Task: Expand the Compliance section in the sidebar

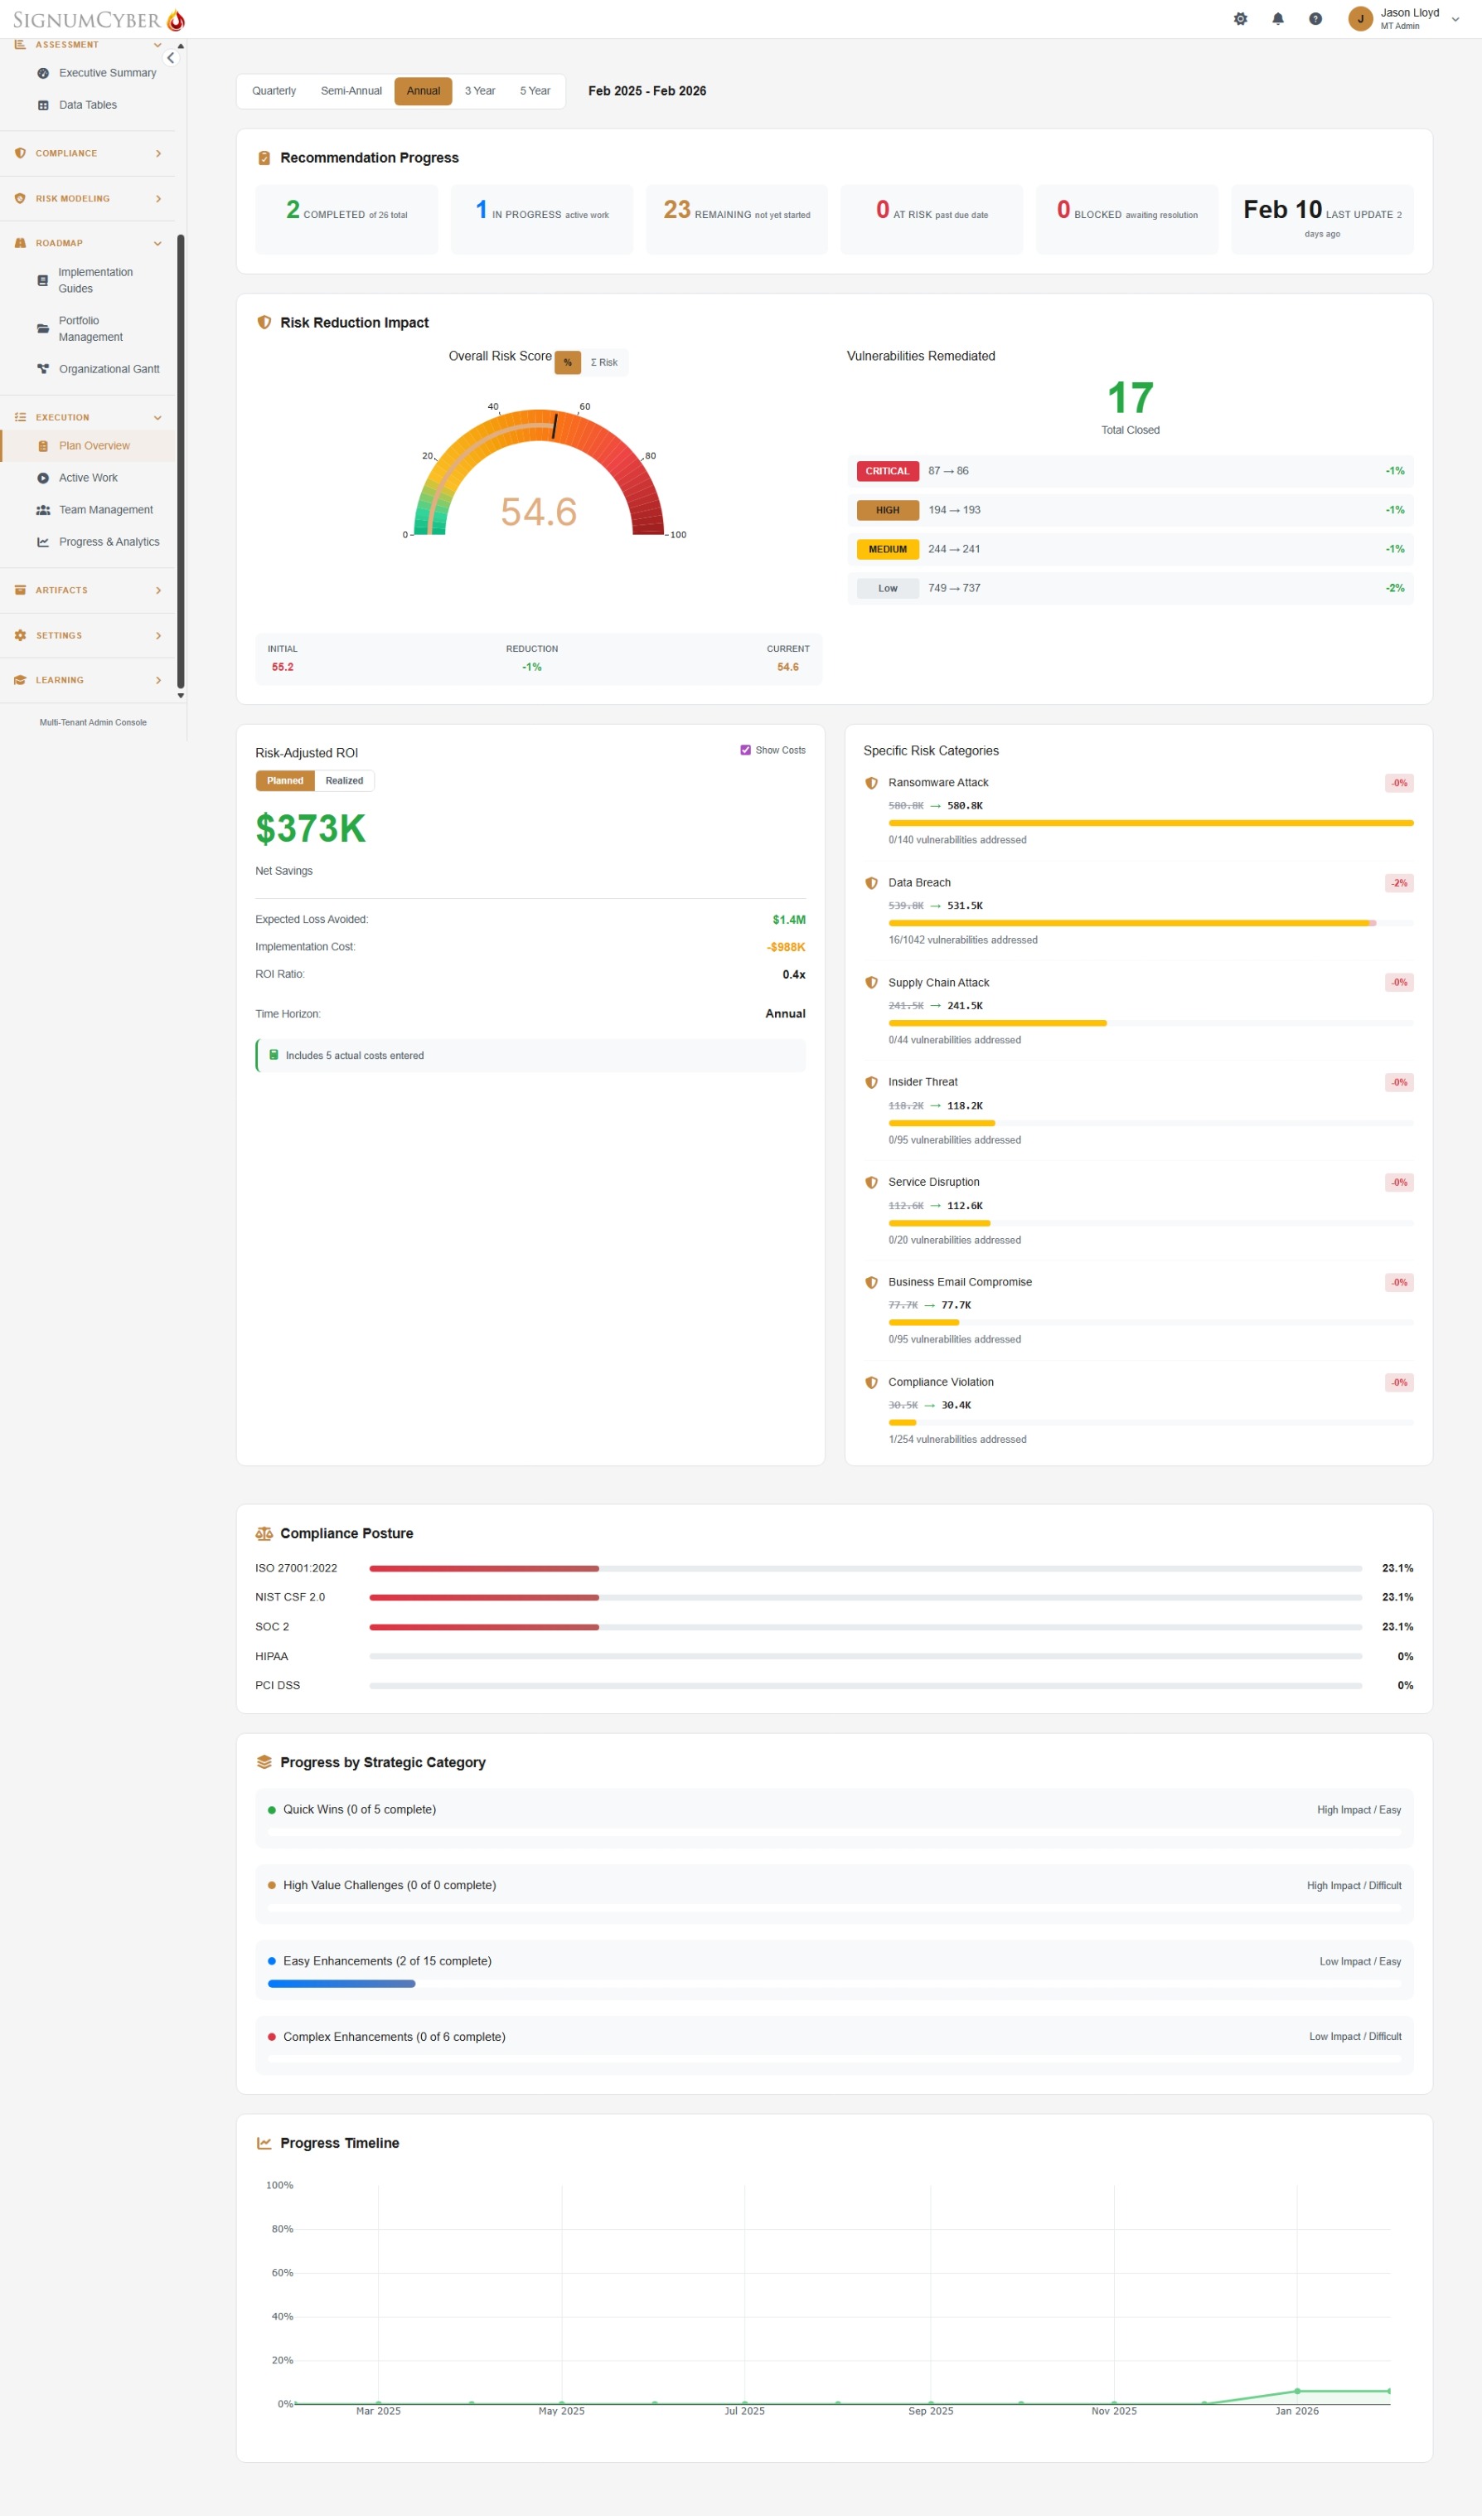Action: (88, 153)
